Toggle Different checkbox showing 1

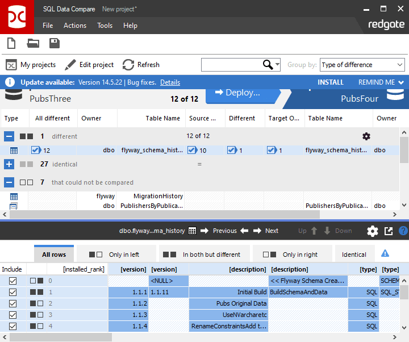[x=231, y=150]
